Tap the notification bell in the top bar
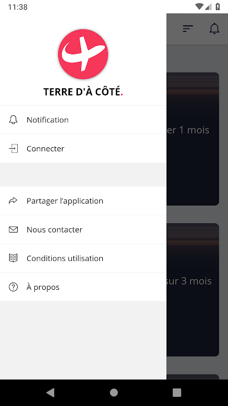 point(214,28)
